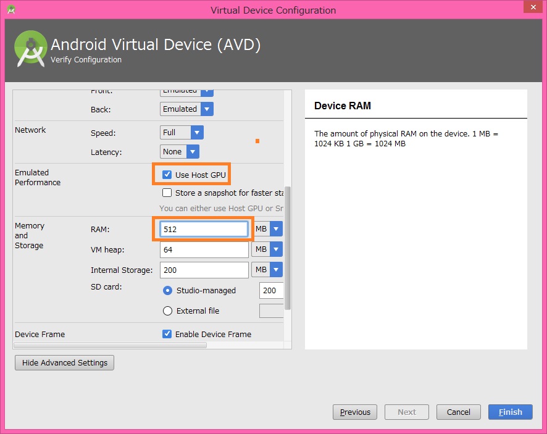Change Internal Storage unit MB dropdown

(x=267, y=269)
